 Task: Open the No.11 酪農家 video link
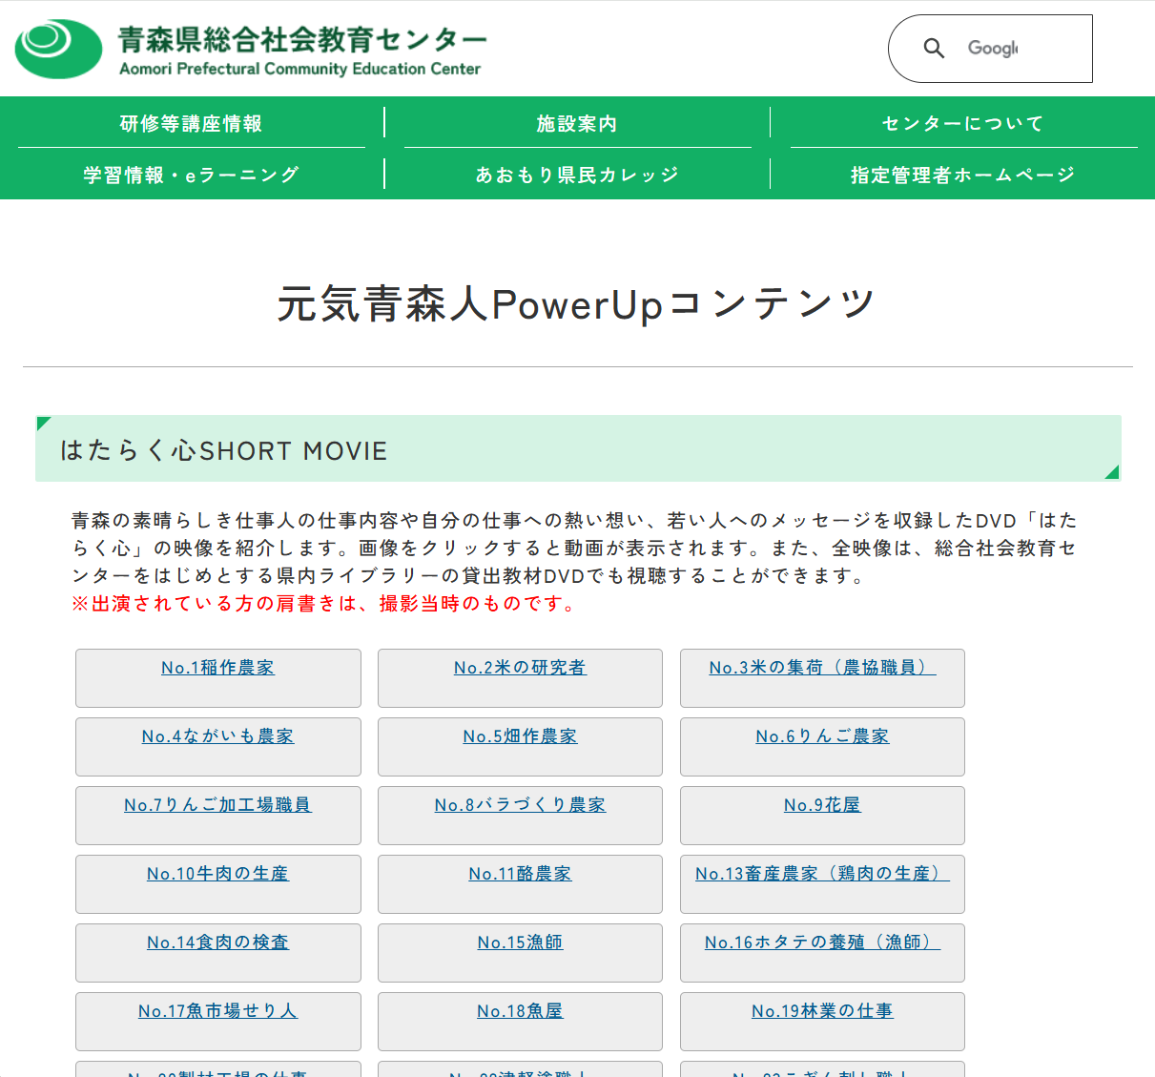click(x=520, y=874)
